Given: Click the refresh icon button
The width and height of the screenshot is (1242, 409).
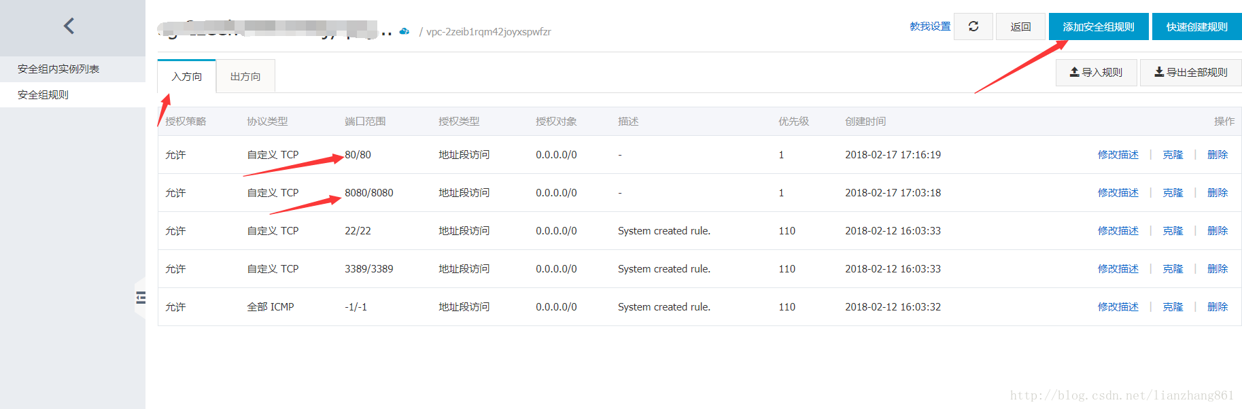Looking at the screenshot, I should (973, 26).
